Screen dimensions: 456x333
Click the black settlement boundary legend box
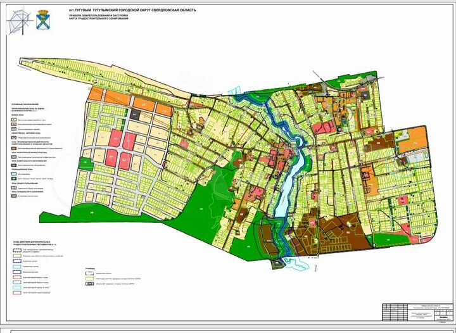tap(89, 273)
